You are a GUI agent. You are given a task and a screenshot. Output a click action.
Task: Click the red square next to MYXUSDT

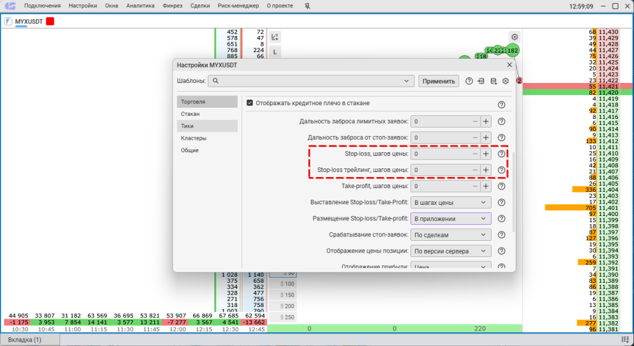pos(50,22)
